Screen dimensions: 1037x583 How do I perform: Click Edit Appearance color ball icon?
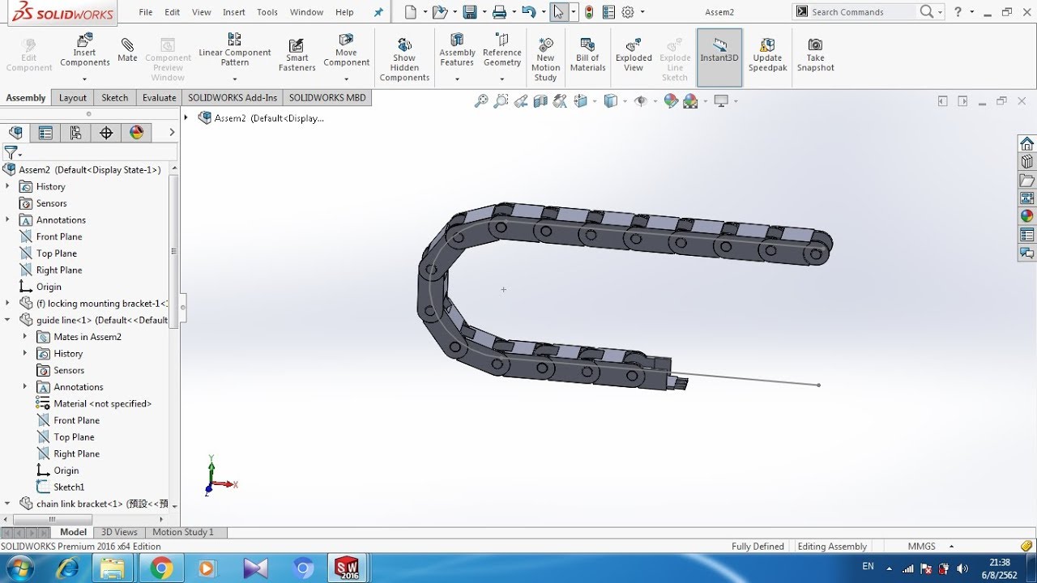[x=670, y=101]
